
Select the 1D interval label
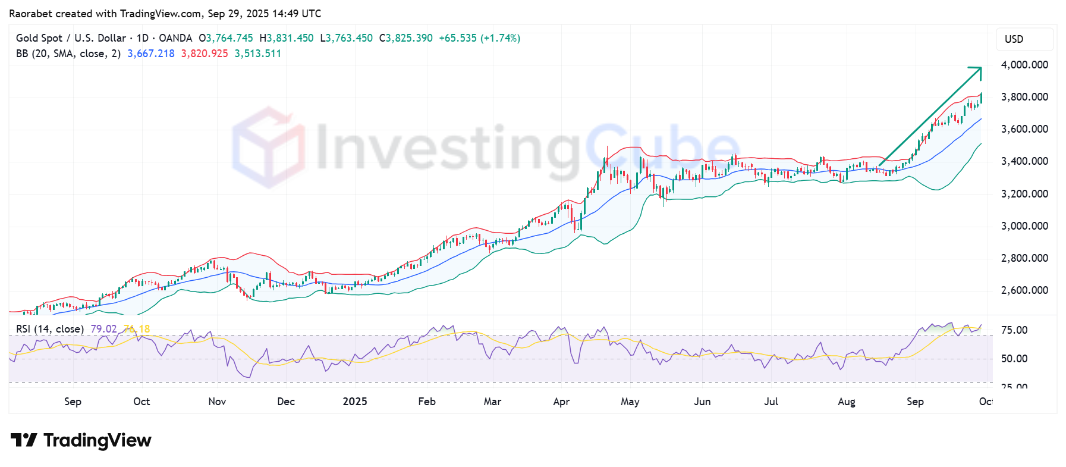(143, 38)
